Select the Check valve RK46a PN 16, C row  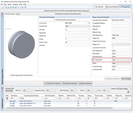[68, 103]
